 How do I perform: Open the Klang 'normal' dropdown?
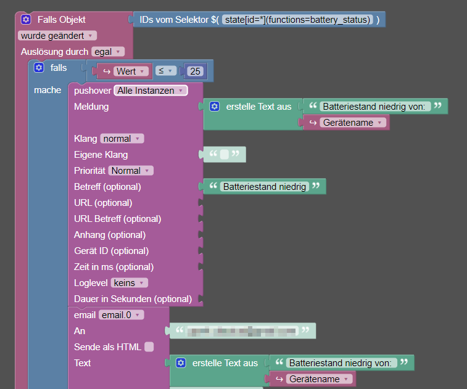(122, 139)
